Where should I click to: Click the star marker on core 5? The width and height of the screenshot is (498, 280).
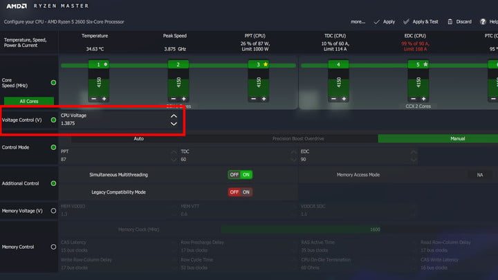click(425, 64)
